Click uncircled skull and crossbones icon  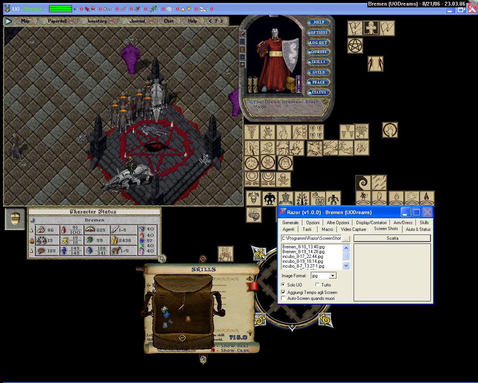[x=283, y=180]
